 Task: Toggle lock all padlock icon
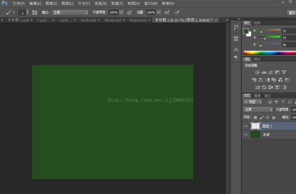274,117
